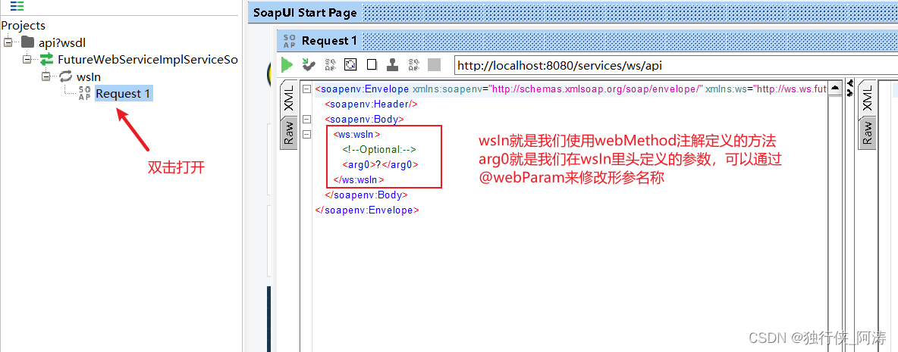This screenshot has width=898, height=352.
Task: Click the stamp icon in request toolbar
Action: [x=392, y=64]
